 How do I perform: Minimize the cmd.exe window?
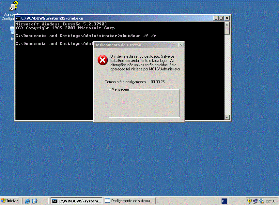point(216,18)
